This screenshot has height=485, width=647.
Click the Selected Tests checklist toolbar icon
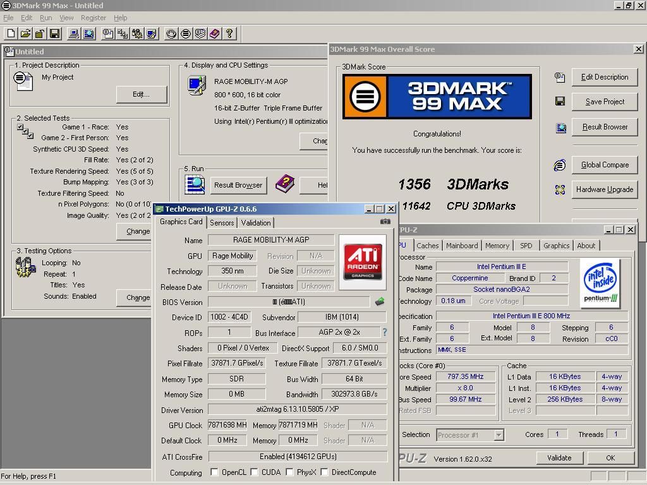[x=123, y=33]
